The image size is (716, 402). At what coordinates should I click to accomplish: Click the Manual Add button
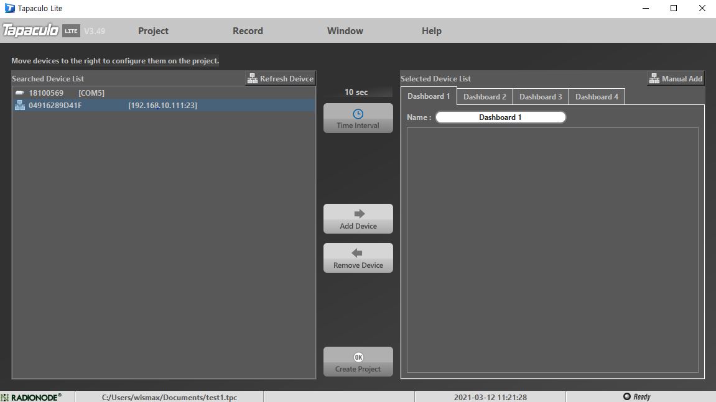pyautogui.click(x=676, y=78)
